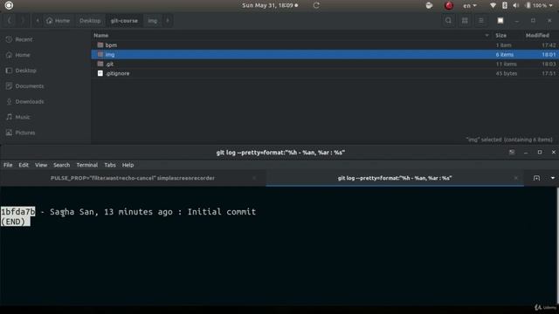Open the terminal File menu
This screenshot has height=314, width=559.
tap(8, 165)
